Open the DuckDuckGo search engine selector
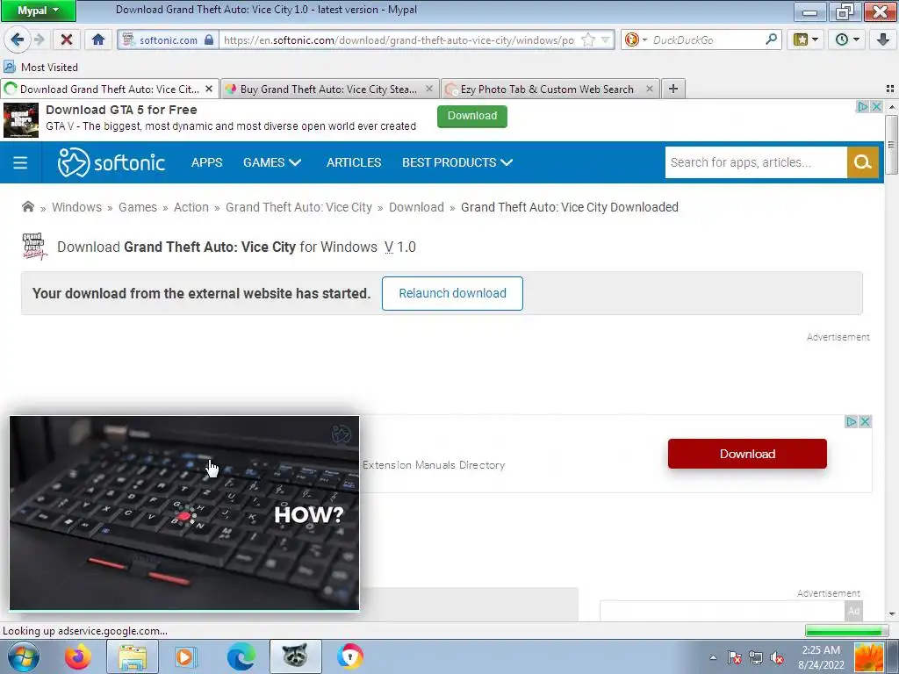 636,39
